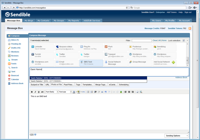Screen dimensions: 200x140
Task: Toggle Lock selection checkbox
Action: [184, 41]
